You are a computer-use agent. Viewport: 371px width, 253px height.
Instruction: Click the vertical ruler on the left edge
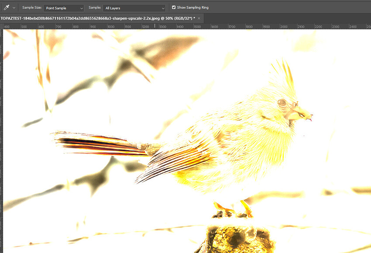1,131
